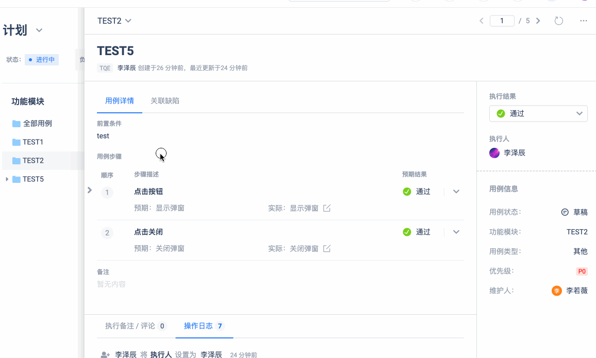The height and width of the screenshot is (358, 596).
Task: Click the refresh icon in header
Action: tap(558, 21)
